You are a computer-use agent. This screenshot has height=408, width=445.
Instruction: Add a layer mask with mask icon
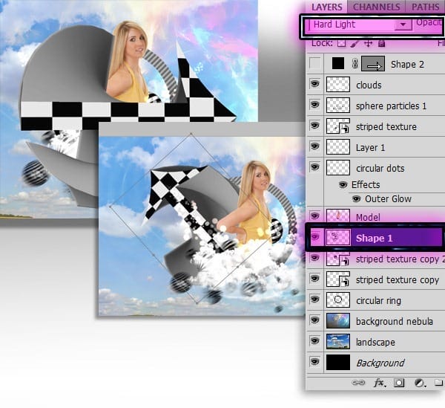399,383
